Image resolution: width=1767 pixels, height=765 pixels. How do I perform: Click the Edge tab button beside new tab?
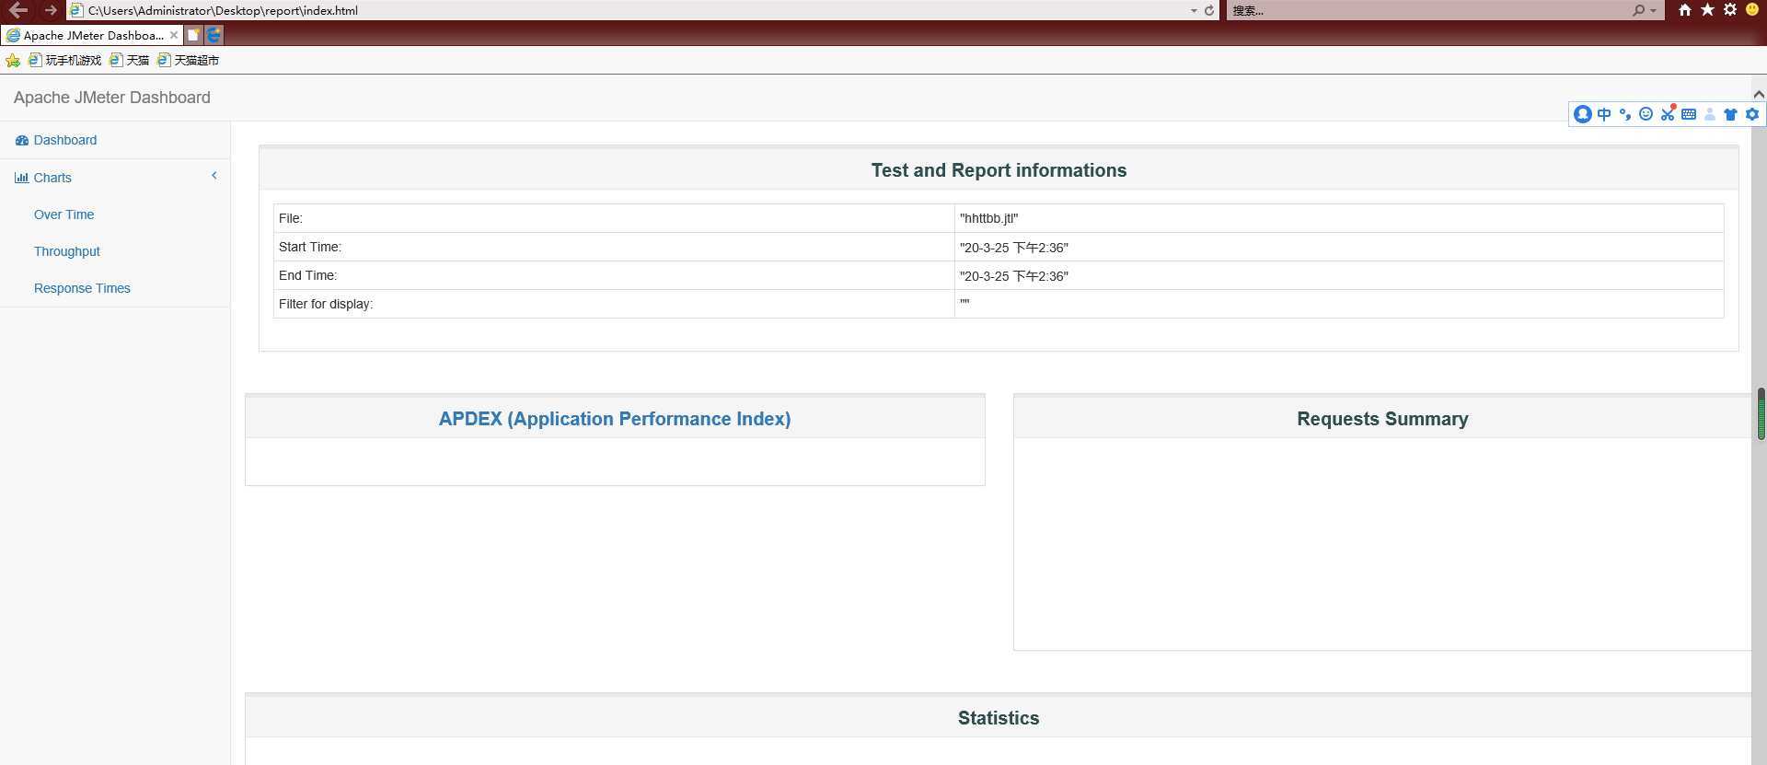(x=214, y=35)
